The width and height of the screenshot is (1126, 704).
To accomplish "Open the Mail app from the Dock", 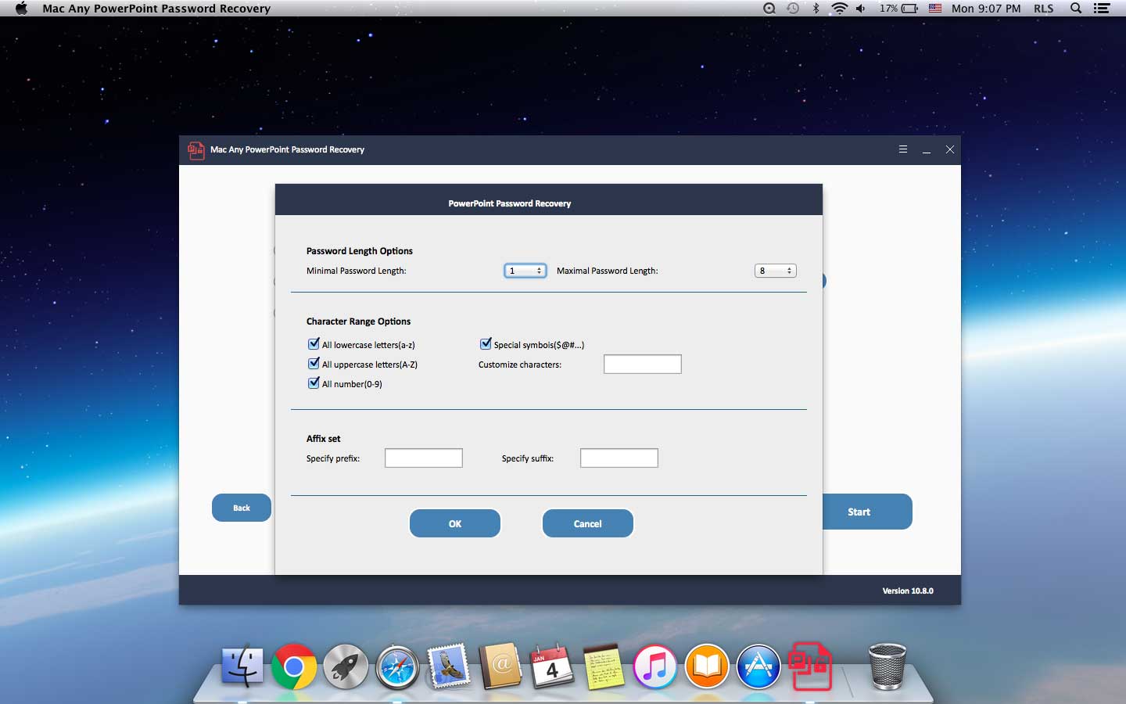I will 449,666.
